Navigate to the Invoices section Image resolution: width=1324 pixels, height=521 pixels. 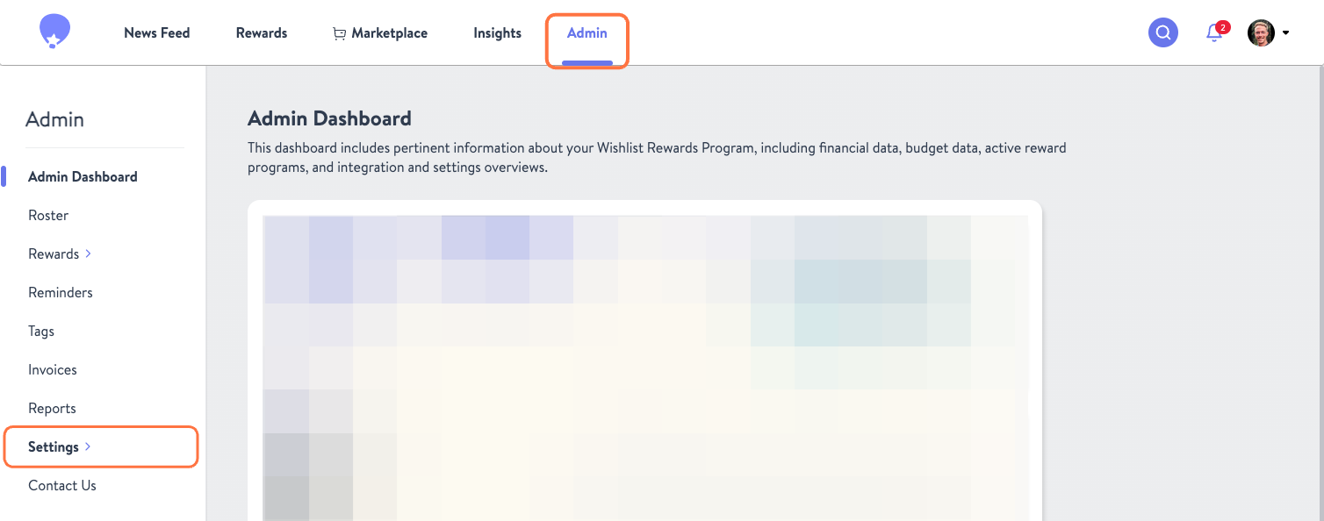52,369
